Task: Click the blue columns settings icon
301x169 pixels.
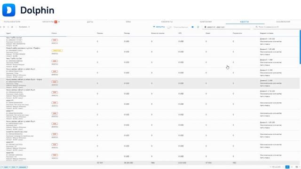Action: 192,27
